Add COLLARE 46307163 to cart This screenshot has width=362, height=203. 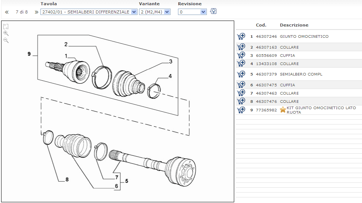click(x=241, y=47)
